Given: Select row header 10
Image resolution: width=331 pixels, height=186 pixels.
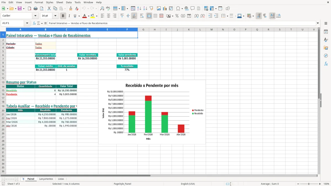Looking at the screenshot, I should pos(3,70).
